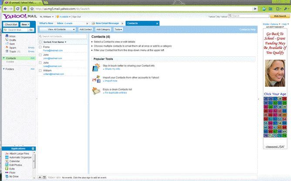This screenshot has width=291, height=181.
Task: Expand the Tools dropdown menu
Action: click(x=118, y=29)
